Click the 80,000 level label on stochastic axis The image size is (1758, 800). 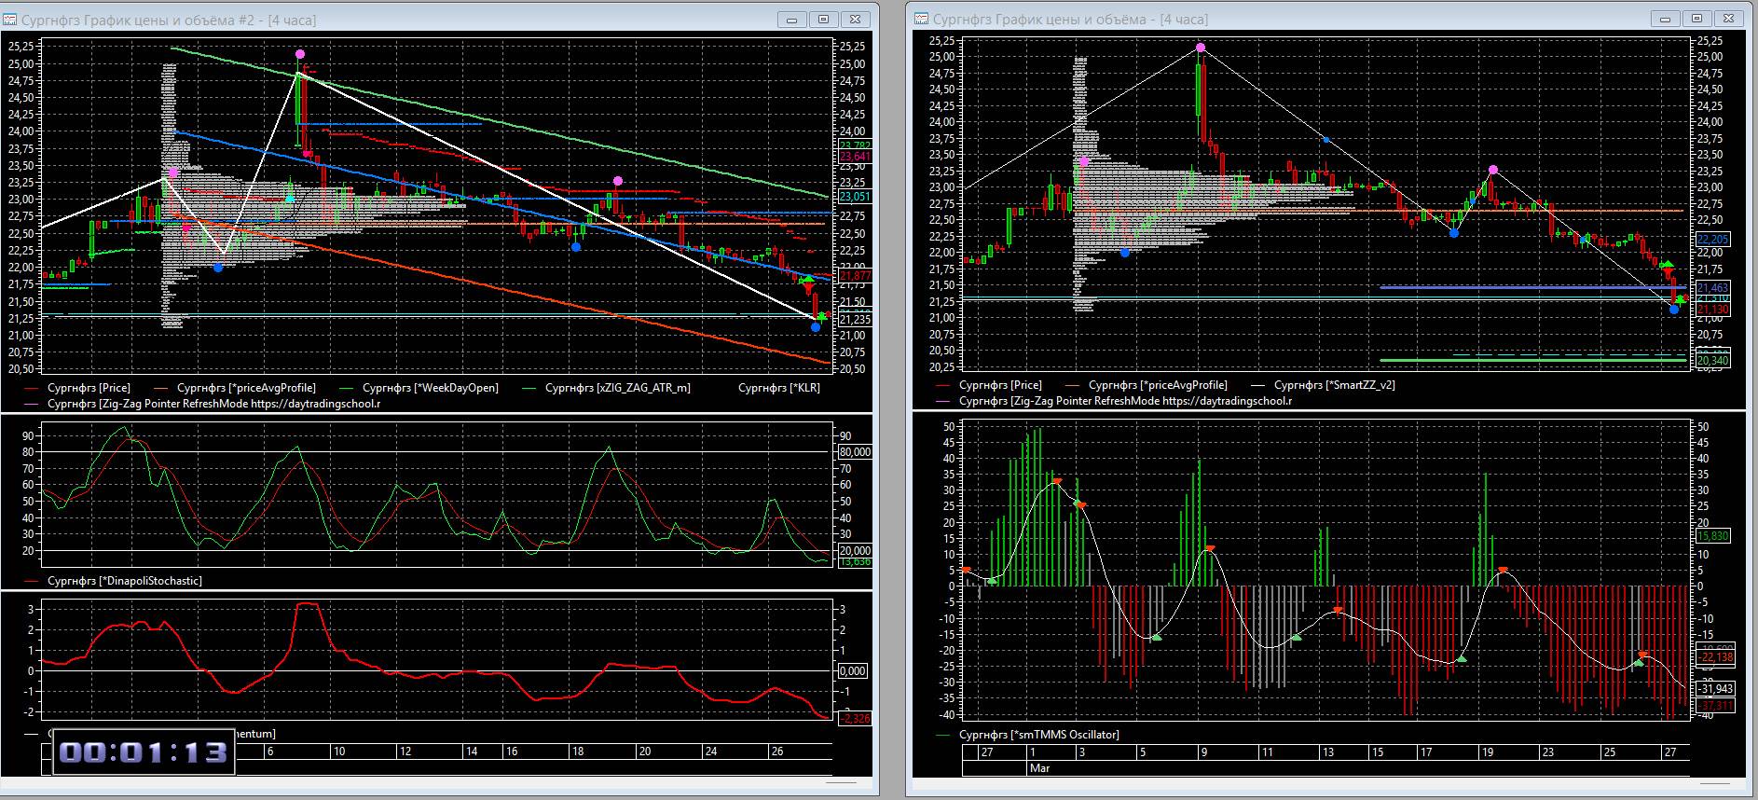855,452
